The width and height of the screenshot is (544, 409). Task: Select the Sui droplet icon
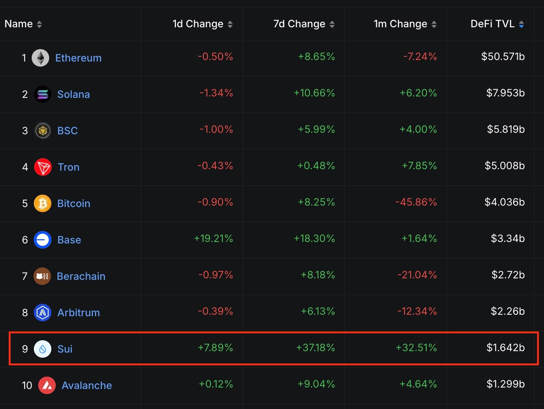(42, 349)
